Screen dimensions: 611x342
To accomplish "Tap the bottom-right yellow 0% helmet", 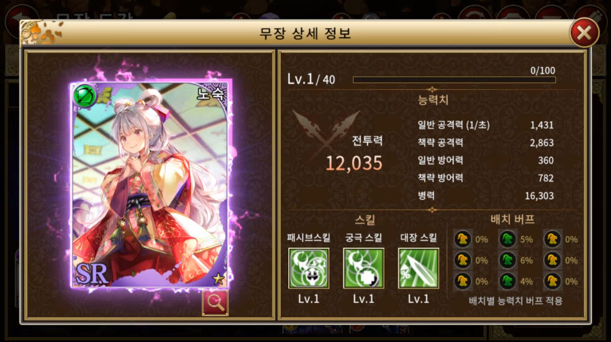I will pyautogui.click(x=552, y=281).
